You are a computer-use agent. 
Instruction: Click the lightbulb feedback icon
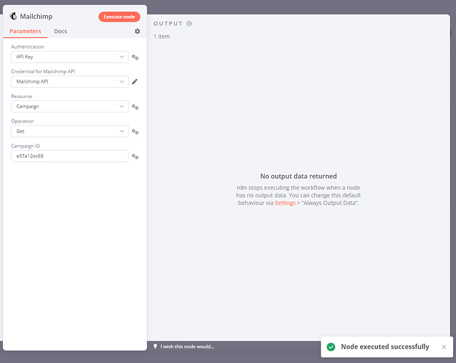[x=156, y=346]
